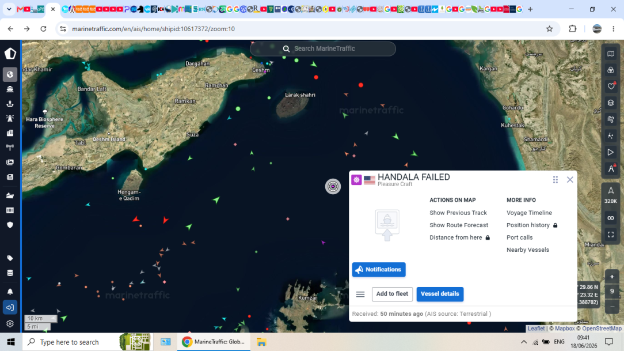Show hidden system tray icons
The width and height of the screenshot is (624, 351).
pyautogui.click(x=524, y=342)
